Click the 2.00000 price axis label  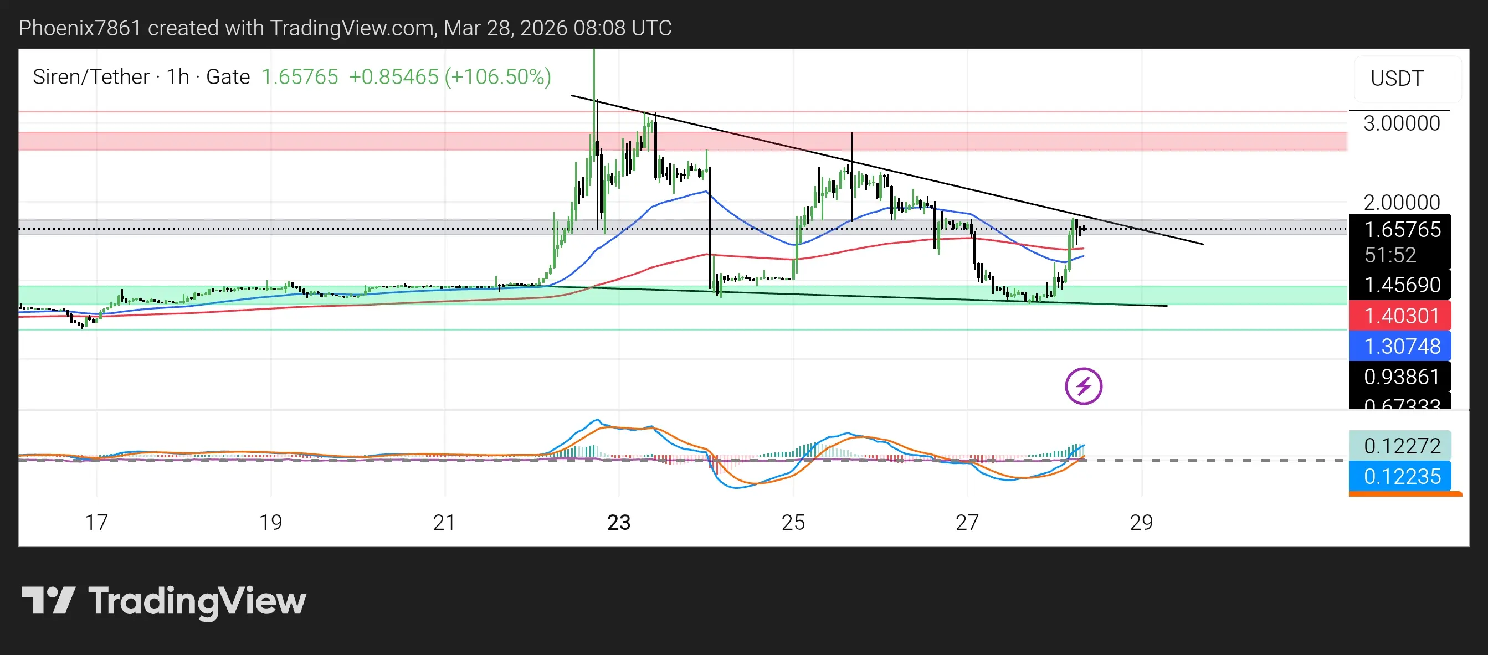[x=1402, y=202]
